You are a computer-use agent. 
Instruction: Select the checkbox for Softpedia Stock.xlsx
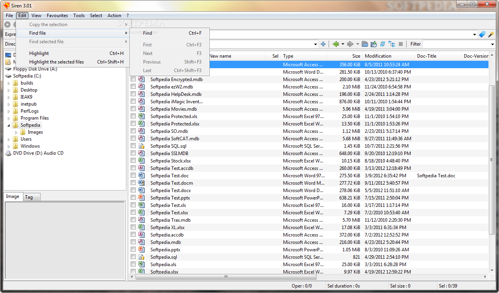click(133, 161)
